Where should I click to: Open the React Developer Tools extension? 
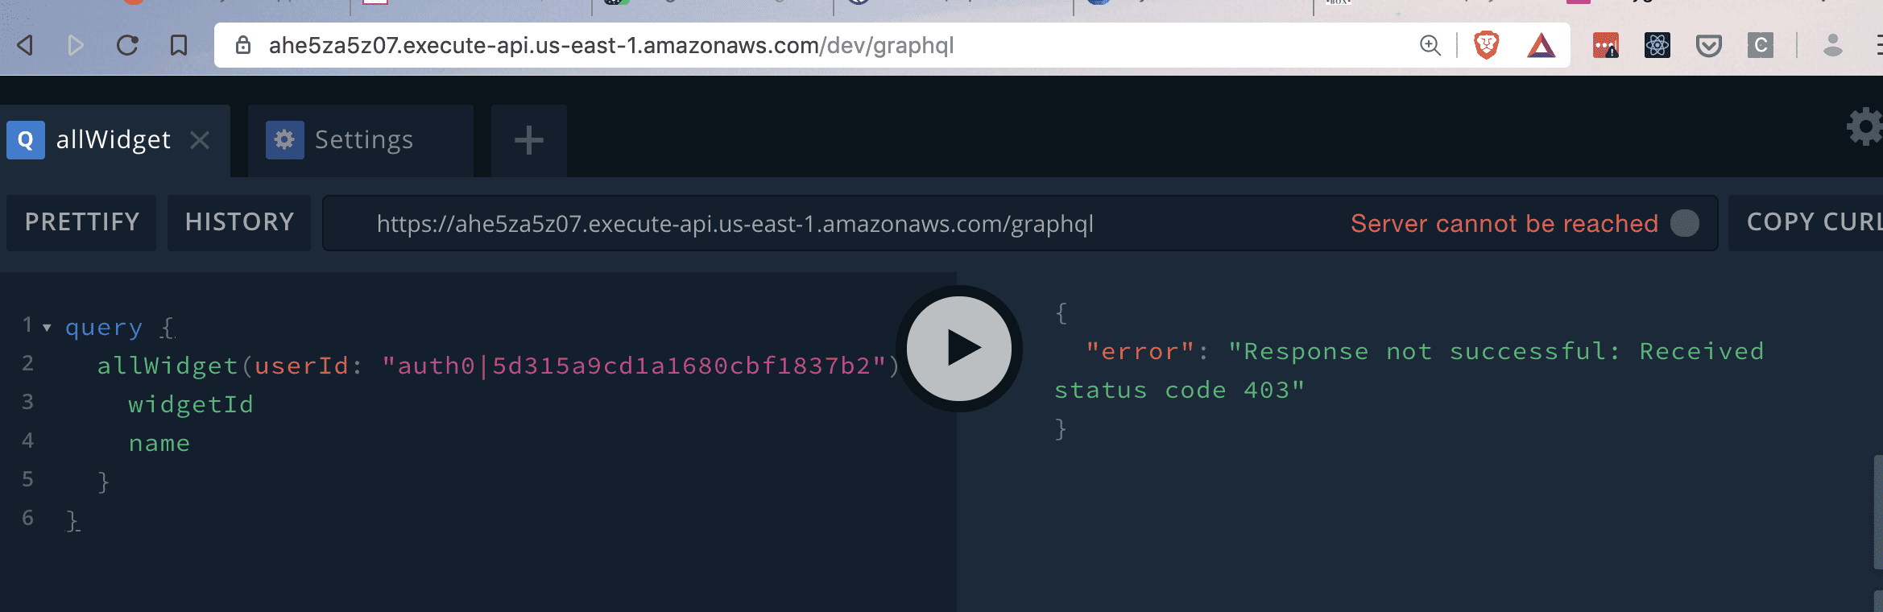[x=1657, y=45]
